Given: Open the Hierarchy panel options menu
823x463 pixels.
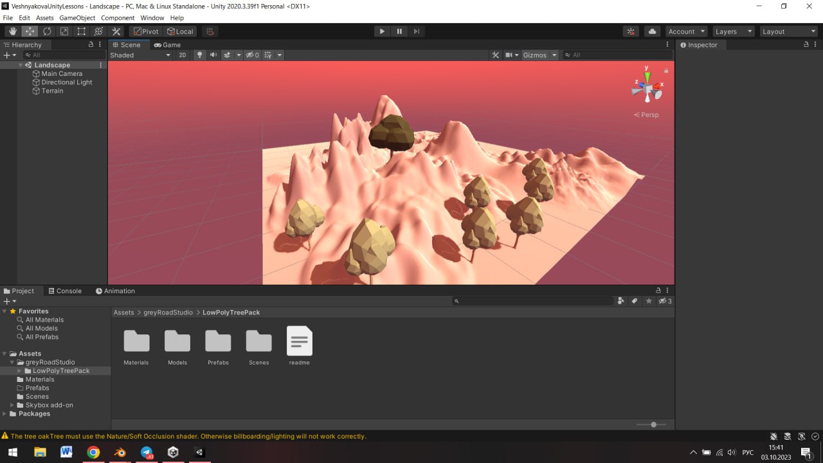Looking at the screenshot, I should point(100,45).
